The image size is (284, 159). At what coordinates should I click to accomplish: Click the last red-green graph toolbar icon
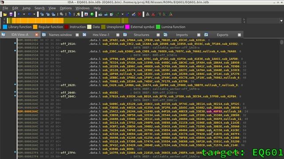(170, 14)
